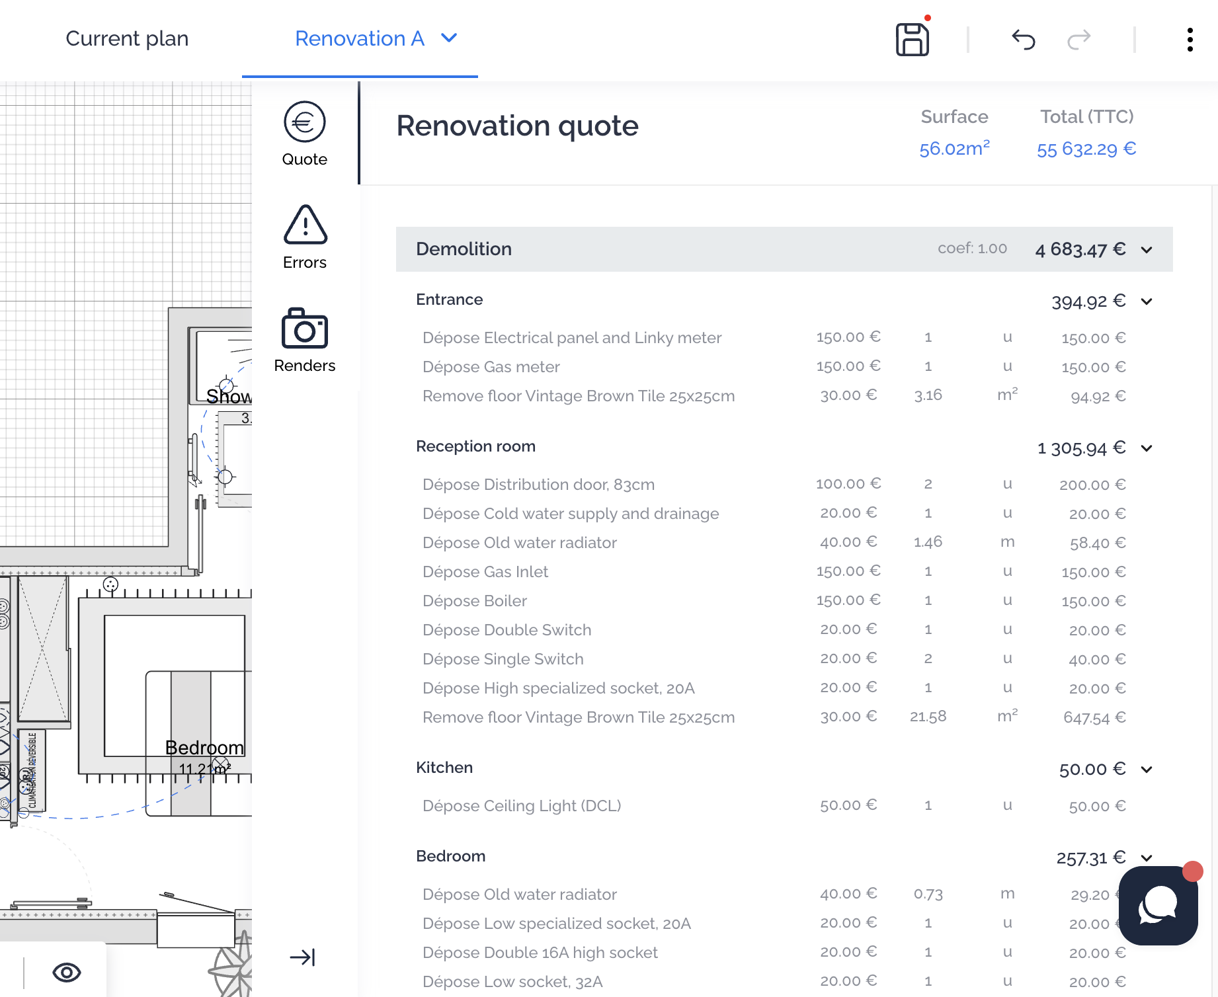Click Dépose Double 16A high socket
The height and width of the screenshot is (997, 1218).
[774, 953]
